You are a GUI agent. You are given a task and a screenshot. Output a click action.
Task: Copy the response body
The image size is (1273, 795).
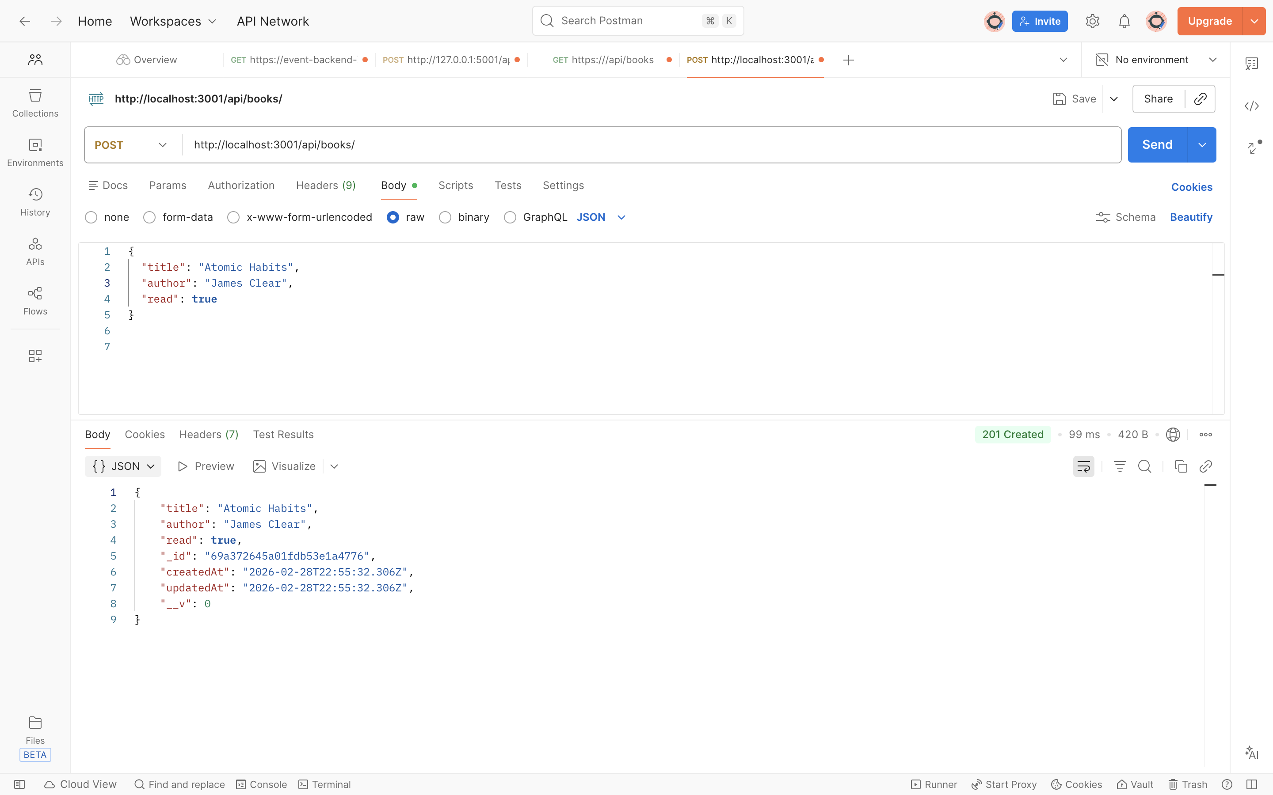coord(1181,466)
